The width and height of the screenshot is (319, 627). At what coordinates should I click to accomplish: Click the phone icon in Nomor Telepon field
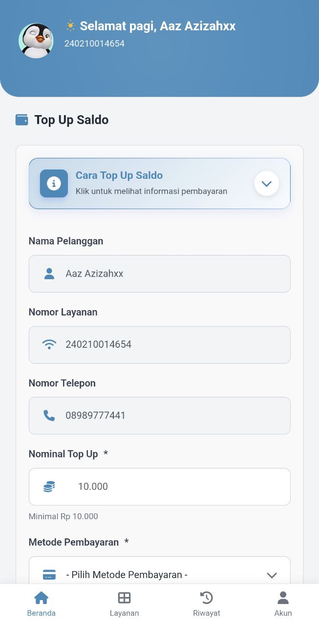49,416
